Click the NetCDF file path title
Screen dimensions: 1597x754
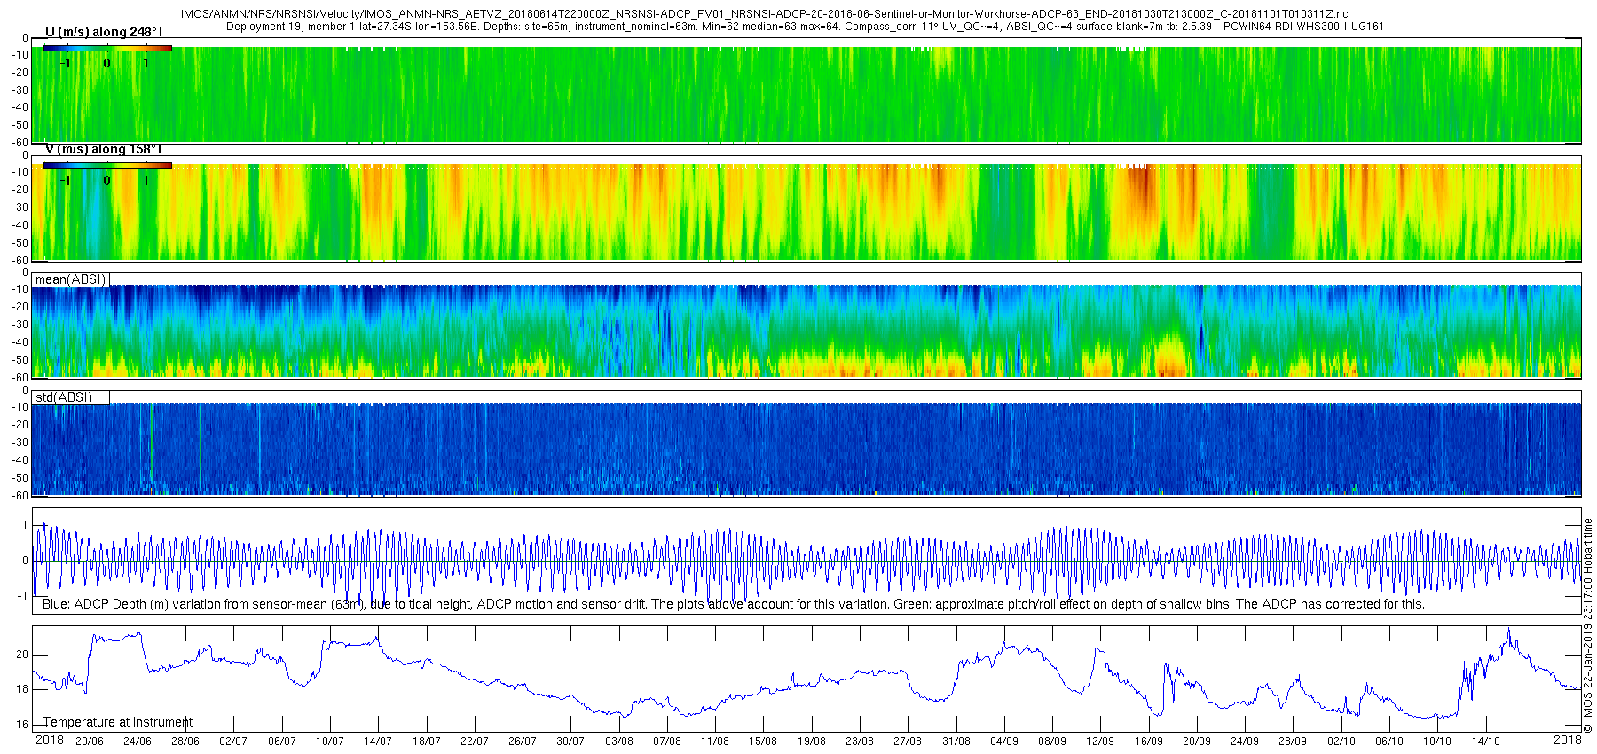(764, 14)
